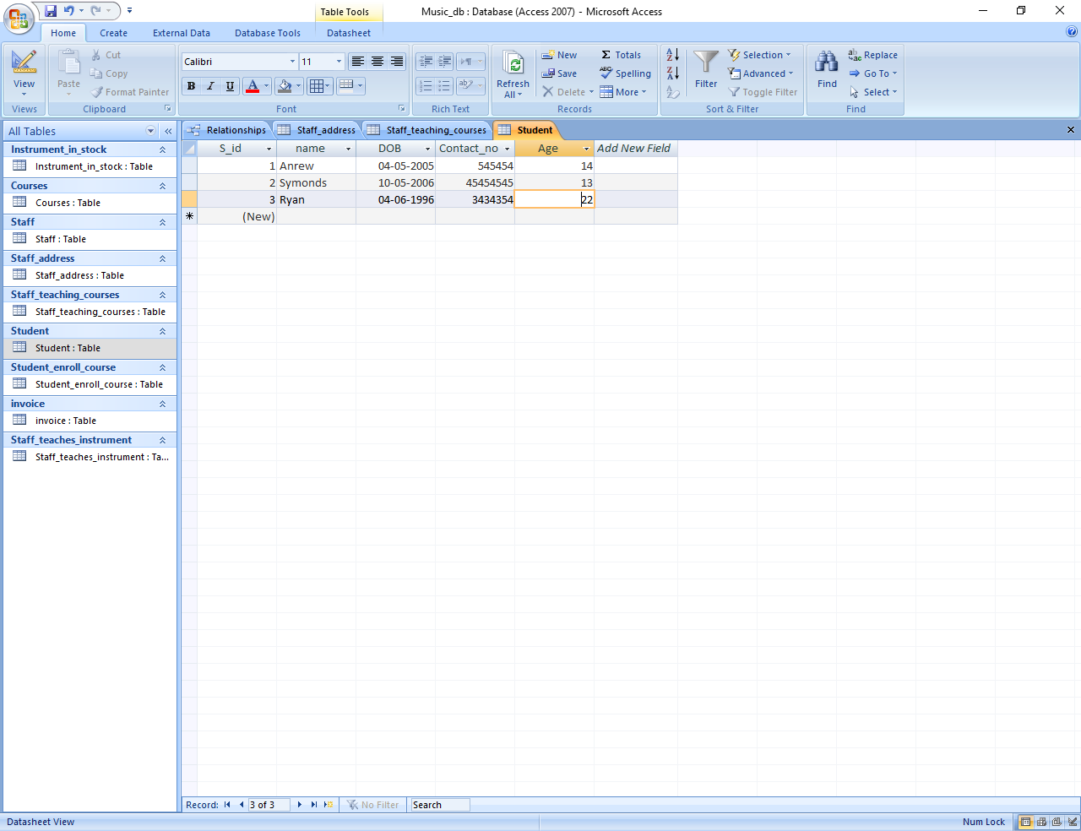Toggle underline formatting
The height and width of the screenshot is (831, 1081).
230,86
